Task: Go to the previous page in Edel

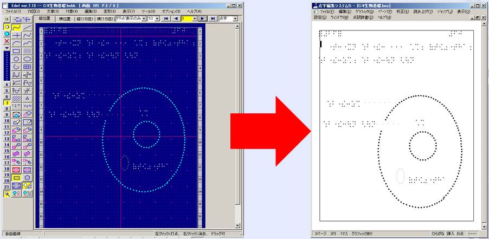Action: click(x=176, y=18)
